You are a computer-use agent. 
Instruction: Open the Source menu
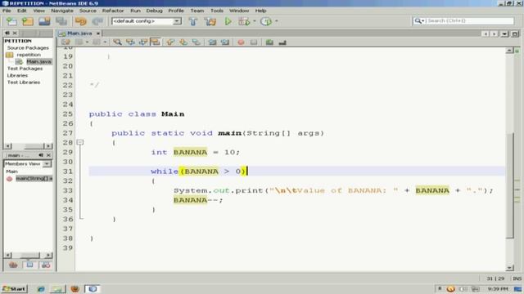88,11
